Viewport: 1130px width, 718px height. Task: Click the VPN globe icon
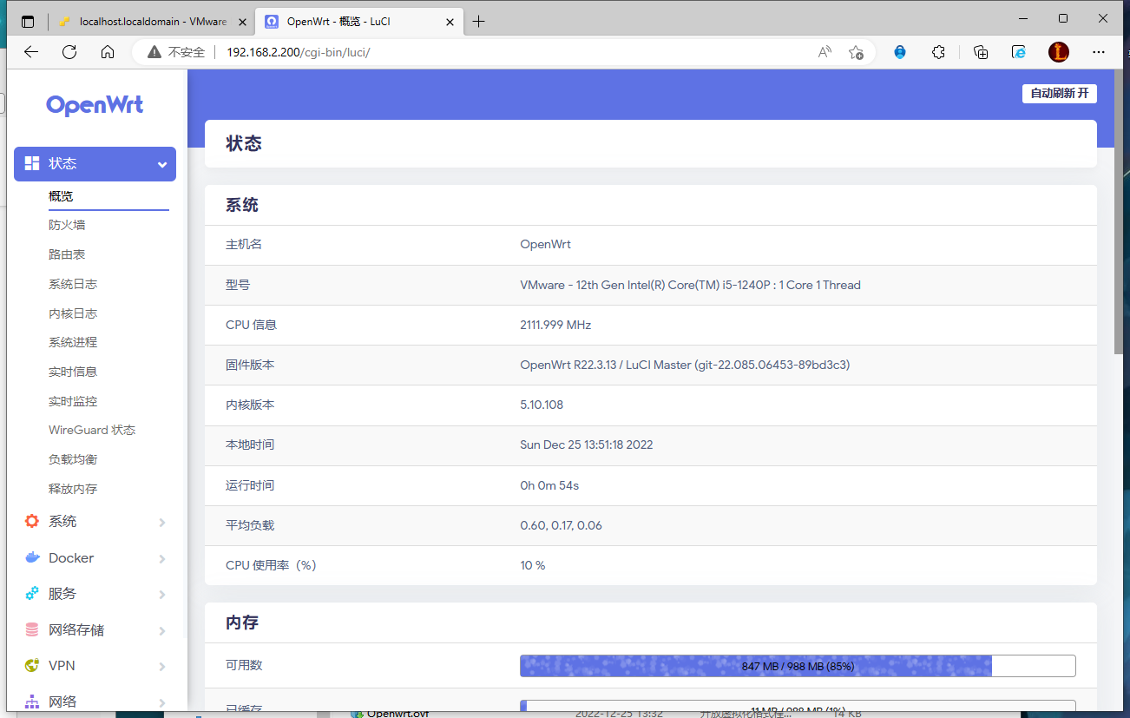coord(32,665)
